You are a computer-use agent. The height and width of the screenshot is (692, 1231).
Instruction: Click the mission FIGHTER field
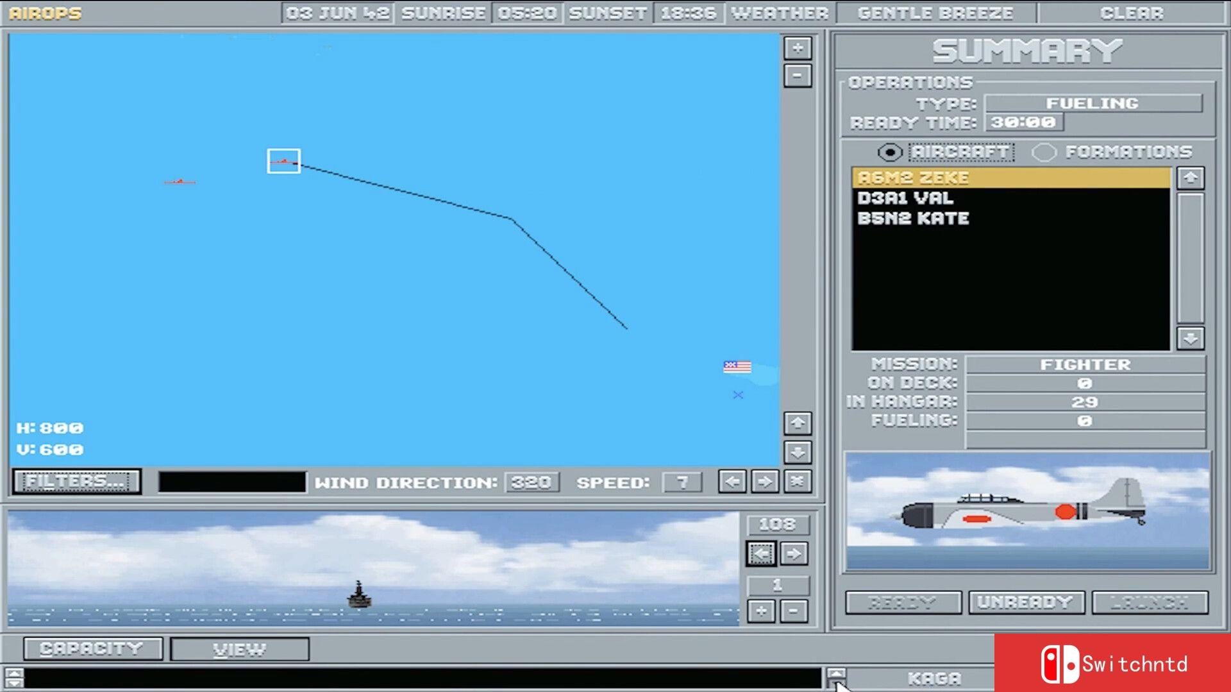point(1085,364)
